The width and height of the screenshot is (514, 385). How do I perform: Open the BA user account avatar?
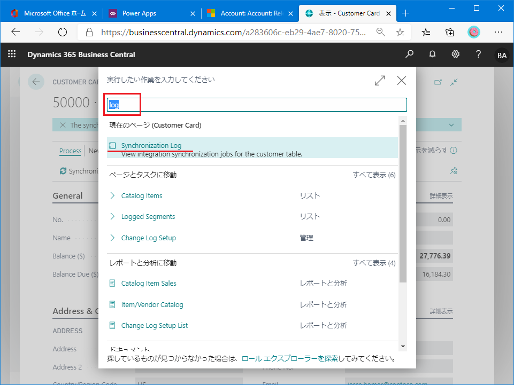502,55
